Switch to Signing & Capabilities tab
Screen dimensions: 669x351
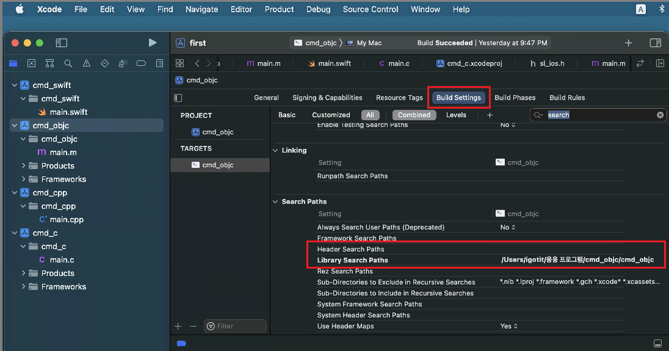point(327,98)
